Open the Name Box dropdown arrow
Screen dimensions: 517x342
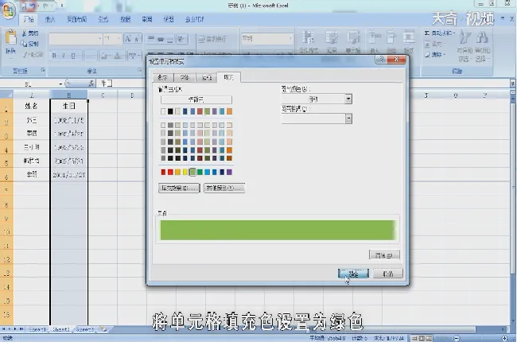tap(60, 84)
